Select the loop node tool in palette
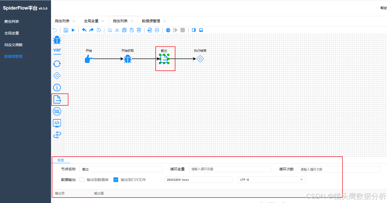Image resolution: width=387 pixels, height=203 pixels. coord(57,64)
